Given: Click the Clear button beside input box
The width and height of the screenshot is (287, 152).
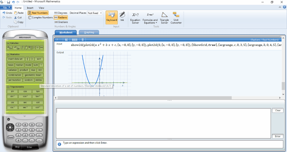Looking at the screenshot, I should [278, 110].
